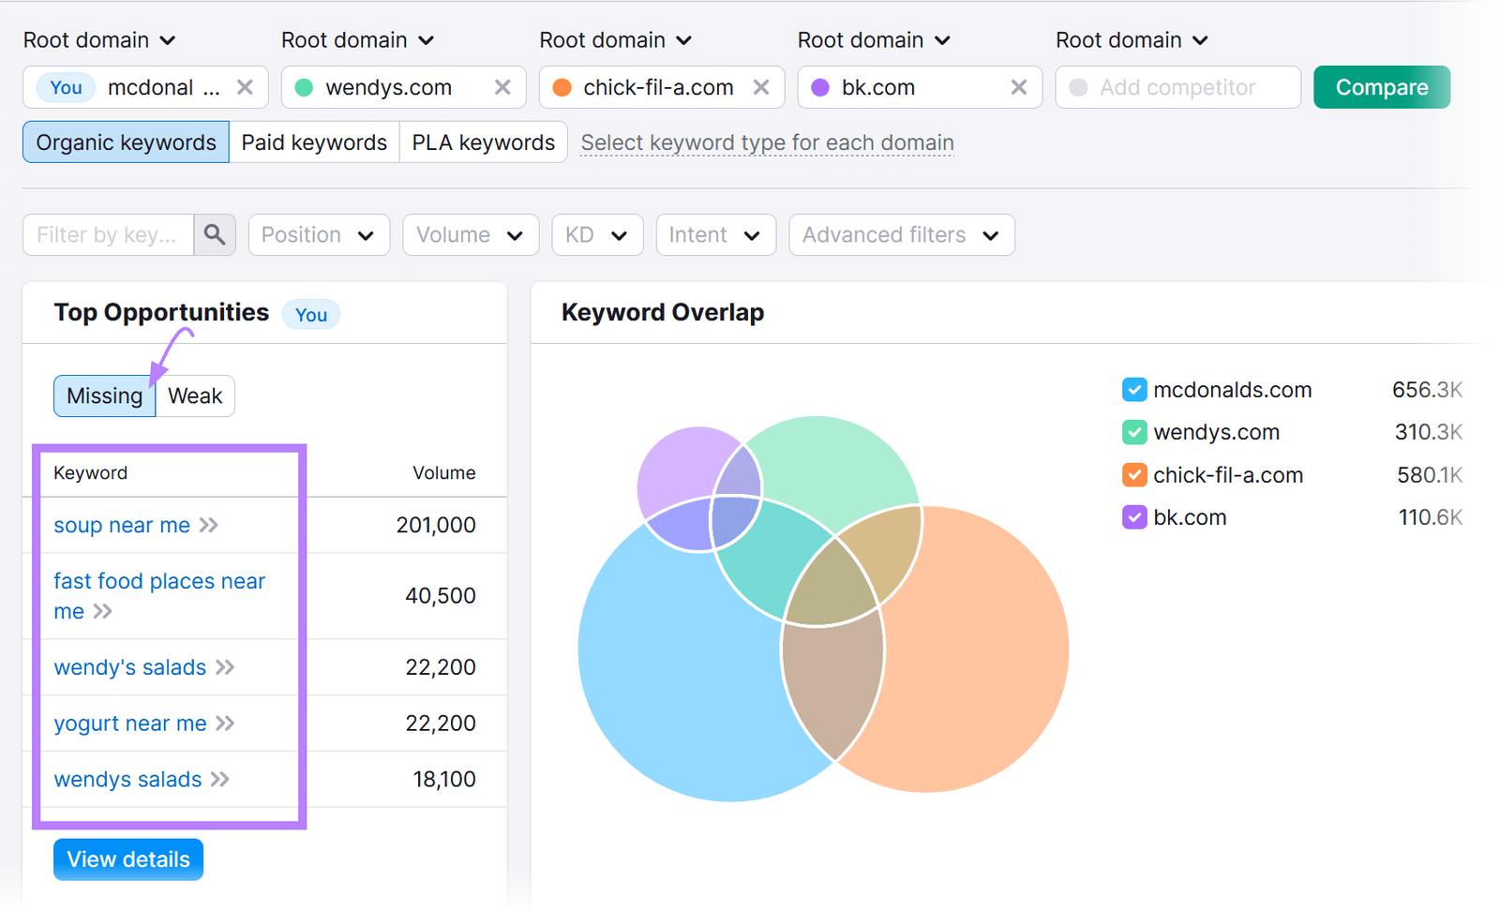Click the double-chevron icon beside yogurt near me
The width and height of the screenshot is (1500, 910).
[225, 724]
